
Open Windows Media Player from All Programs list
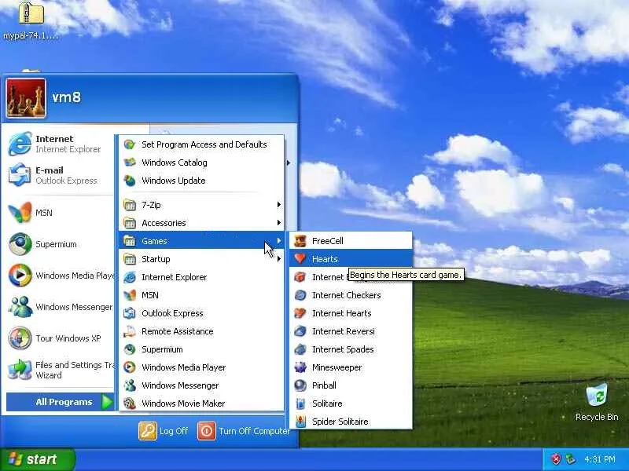coord(201,367)
